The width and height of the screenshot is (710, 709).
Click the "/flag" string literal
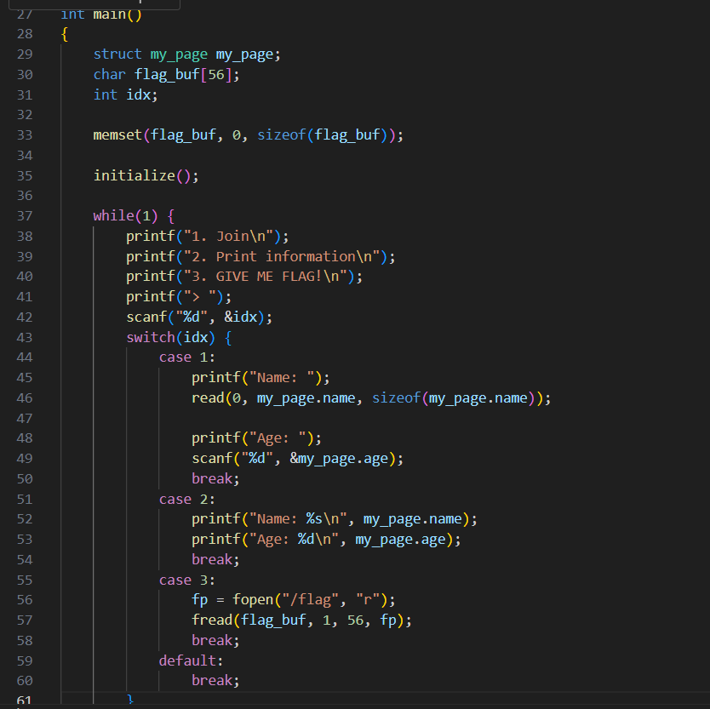pyautogui.click(x=310, y=600)
